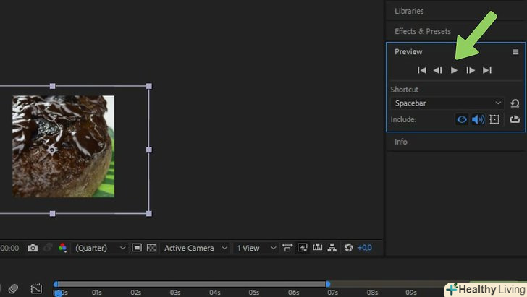This screenshot has height=297, width=527.
Task: Click the right-middle transform handle
Action: pos(149,150)
